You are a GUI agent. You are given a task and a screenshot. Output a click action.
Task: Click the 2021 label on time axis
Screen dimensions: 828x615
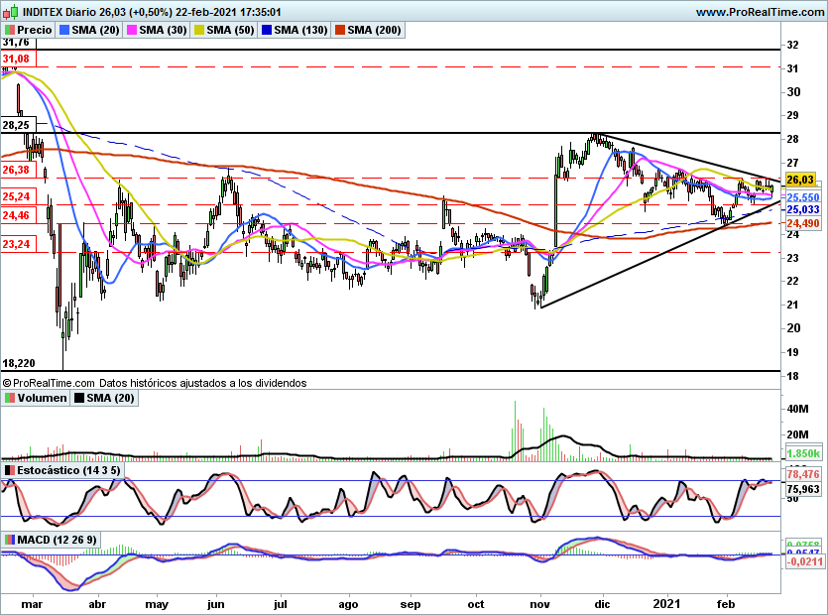coord(667,604)
